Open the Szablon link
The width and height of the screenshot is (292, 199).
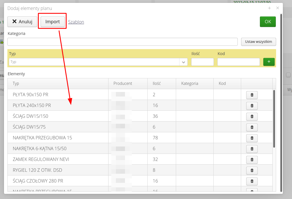click(76, 22)
